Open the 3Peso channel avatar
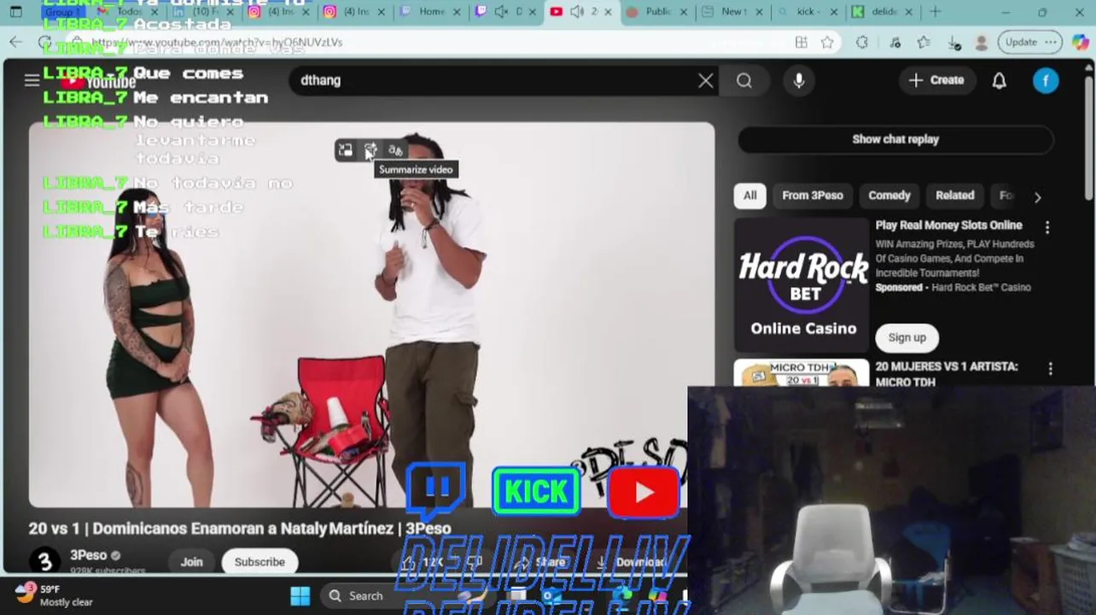 pos(44,561)
